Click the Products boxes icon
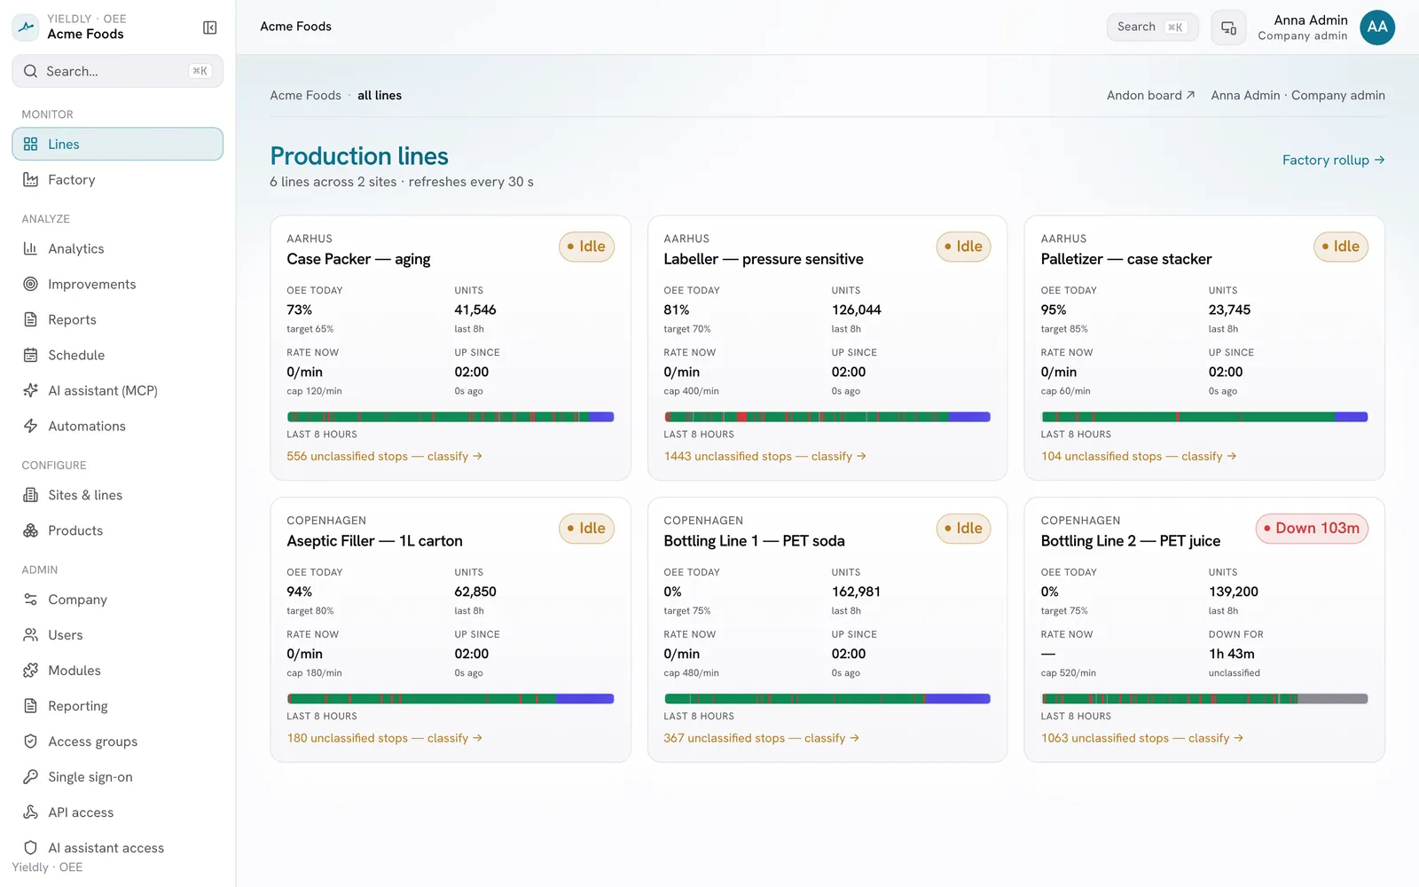The height and width of the screenshot is (887, 1419). tap(30, 530)
